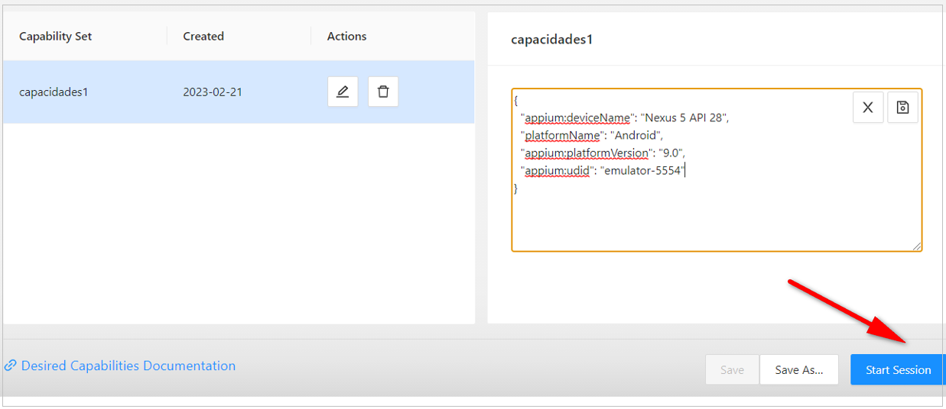The image size is (946, 409).
Task: Click the chain link icon beside Documentation
Action: point(11,366)
